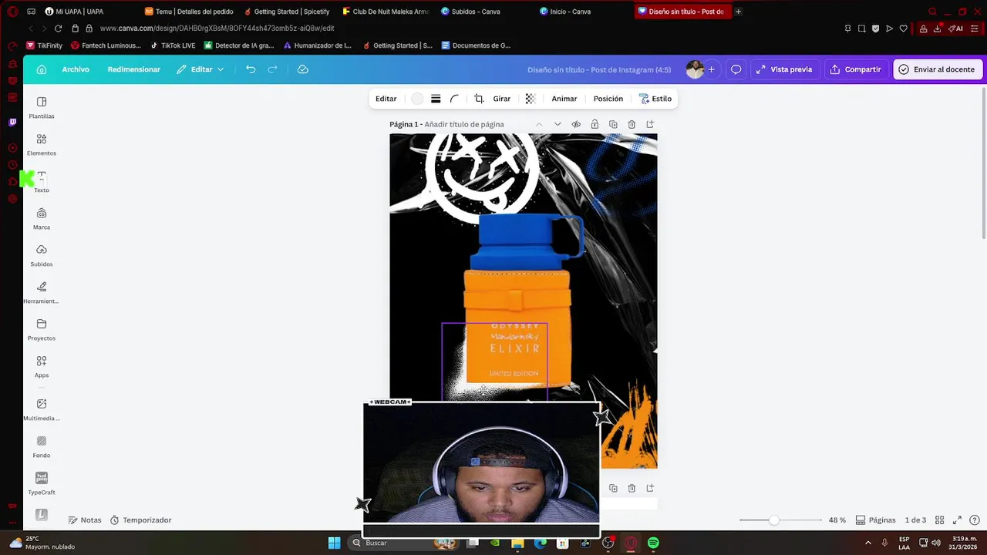Open the Estilo option

click(655, 99)
